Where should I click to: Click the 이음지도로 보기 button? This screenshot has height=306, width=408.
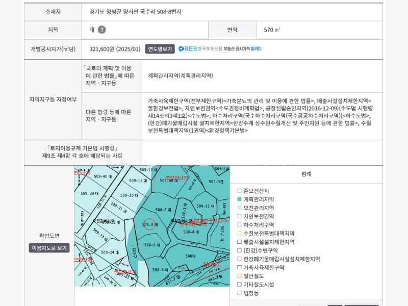(x=49, y=248)
